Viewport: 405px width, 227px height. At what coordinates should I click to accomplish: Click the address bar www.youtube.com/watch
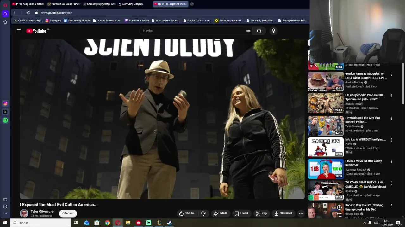[57, 13]
